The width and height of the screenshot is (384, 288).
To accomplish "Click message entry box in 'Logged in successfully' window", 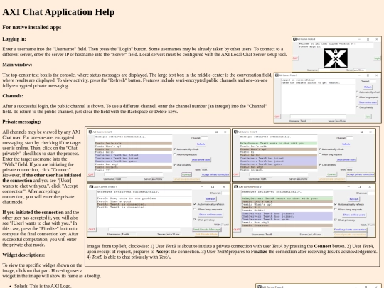I will click(318, 117).
